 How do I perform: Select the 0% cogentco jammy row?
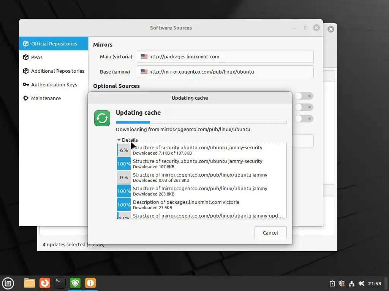click(201, 177)
